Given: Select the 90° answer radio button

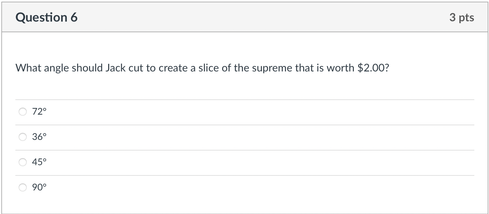Looking at the screenshot, I should [22, 187].
